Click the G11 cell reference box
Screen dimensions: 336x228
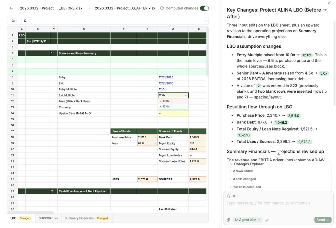[14, 21]
